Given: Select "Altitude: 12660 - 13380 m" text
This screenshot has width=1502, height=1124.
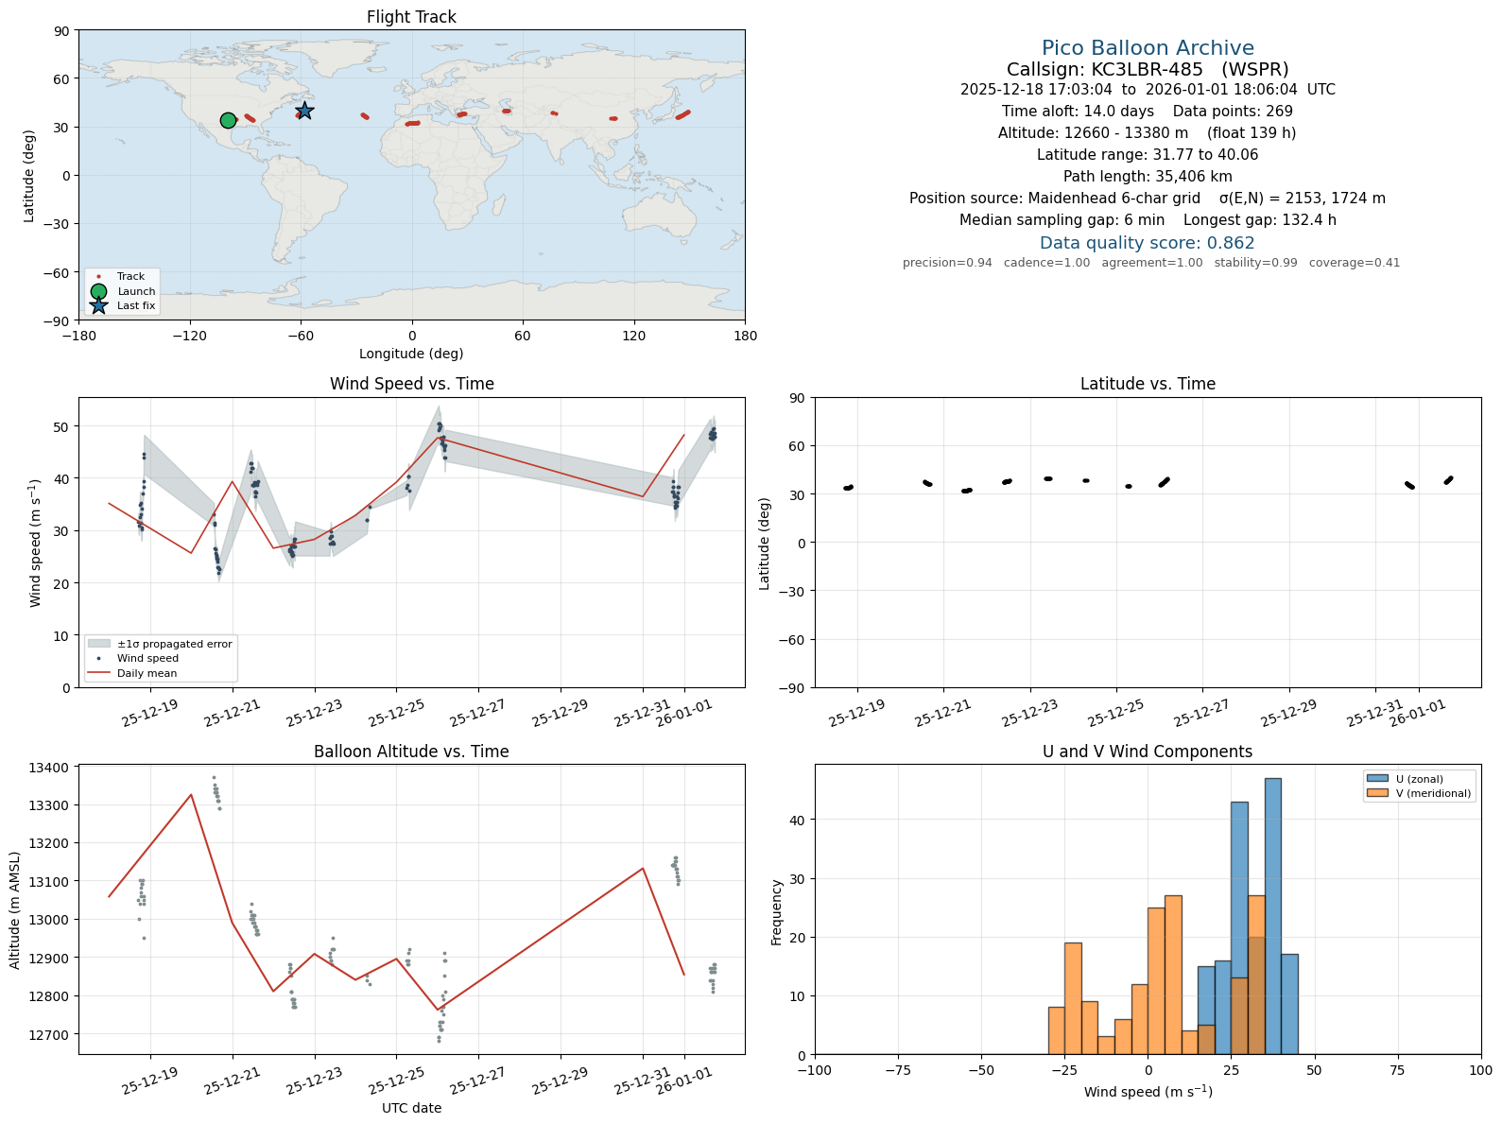Looking at the screenshot, I should tap(1093, 133).
